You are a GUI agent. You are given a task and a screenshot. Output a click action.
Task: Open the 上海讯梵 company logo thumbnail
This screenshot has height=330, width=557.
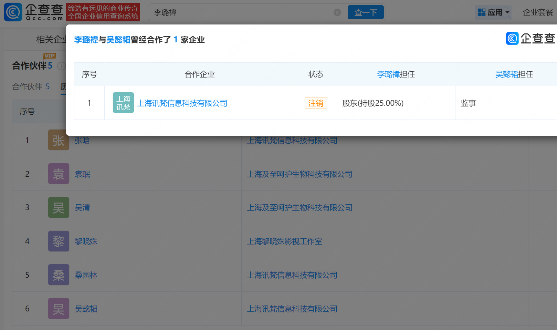tap(123, 103)
